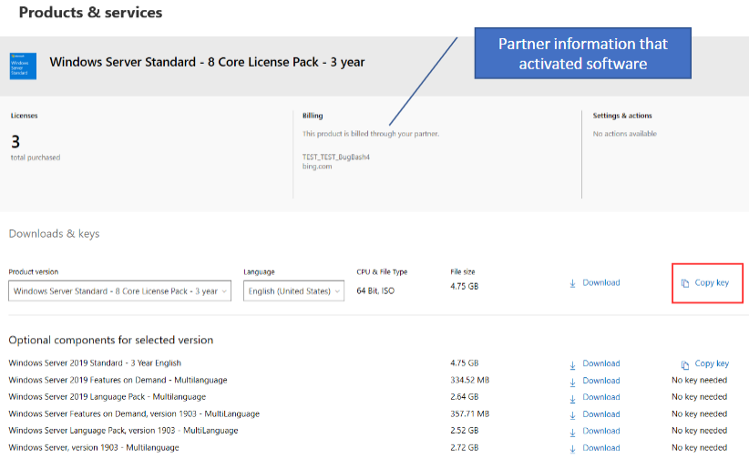The height and width of the screenshot is (459, 749).
Task: Copy key for Windows Server 2019 Standard
Action: [711, 363]
